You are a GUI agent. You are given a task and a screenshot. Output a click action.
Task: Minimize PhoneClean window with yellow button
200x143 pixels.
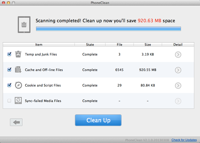tap(9, 3)
